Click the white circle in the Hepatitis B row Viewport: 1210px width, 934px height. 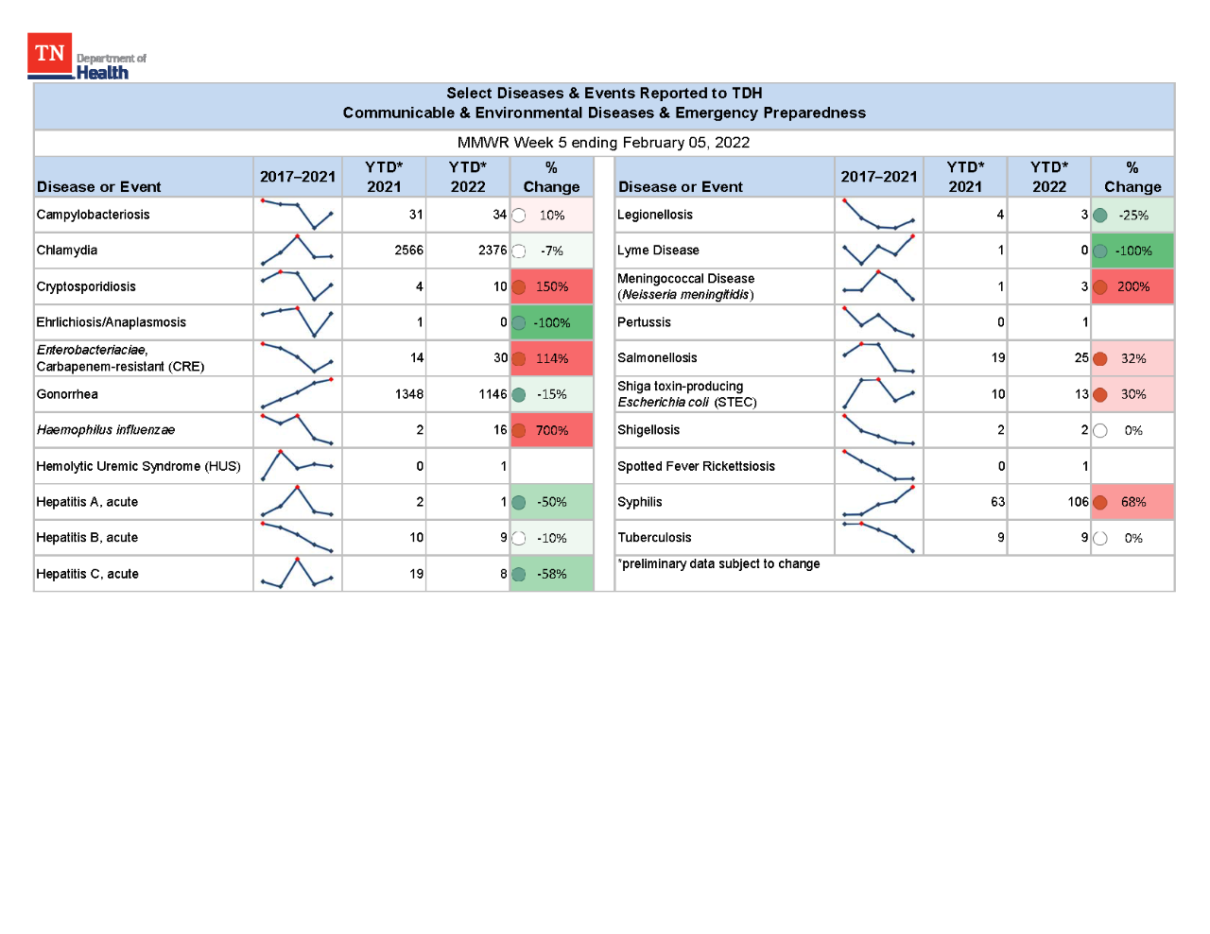click(519, 538)
